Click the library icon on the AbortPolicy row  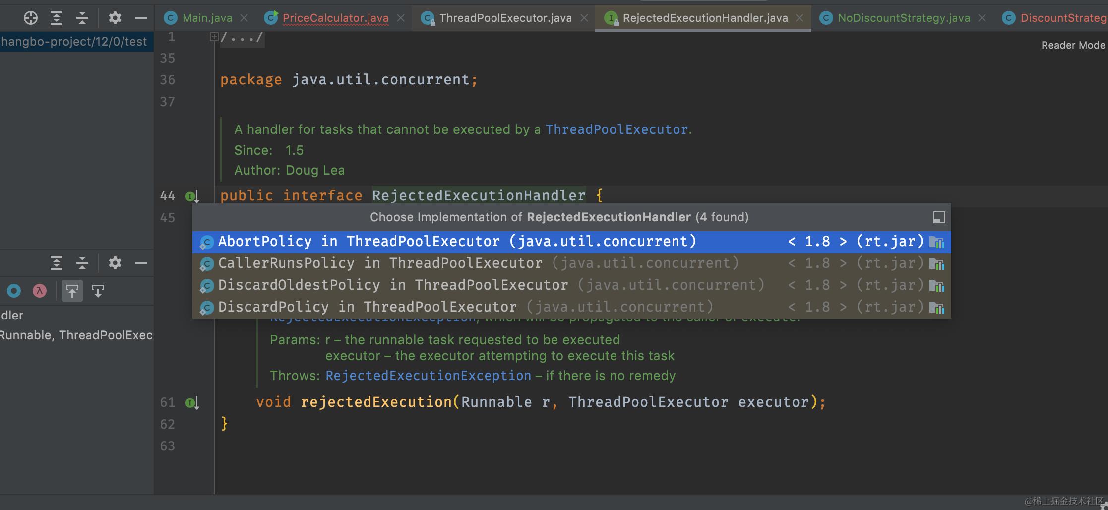[x=936, y=242]
